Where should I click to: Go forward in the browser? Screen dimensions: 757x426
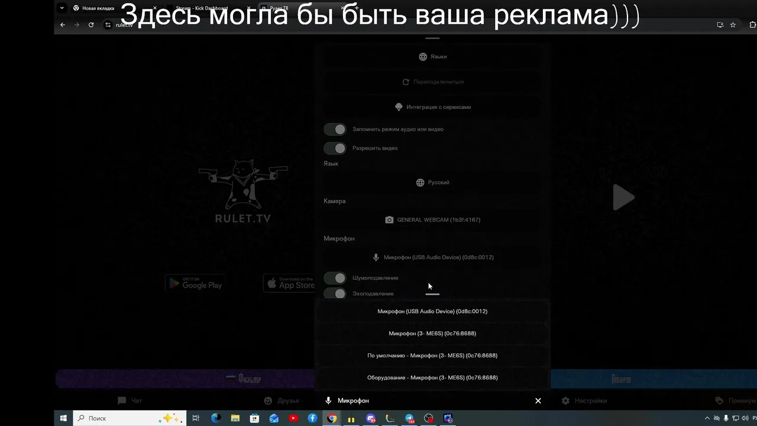[x=77, y=25]
